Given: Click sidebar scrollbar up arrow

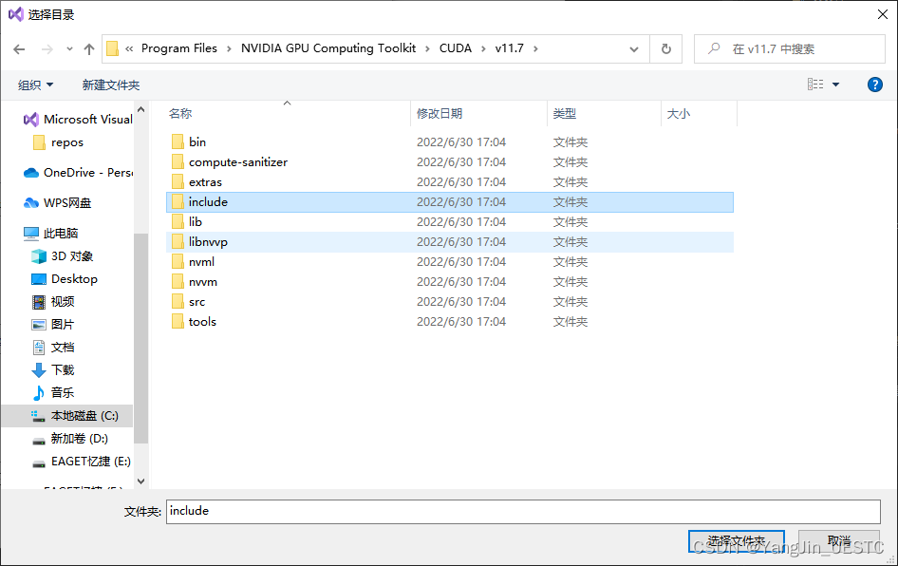Looking at the screenshot, I should click(x=140, y=109).
